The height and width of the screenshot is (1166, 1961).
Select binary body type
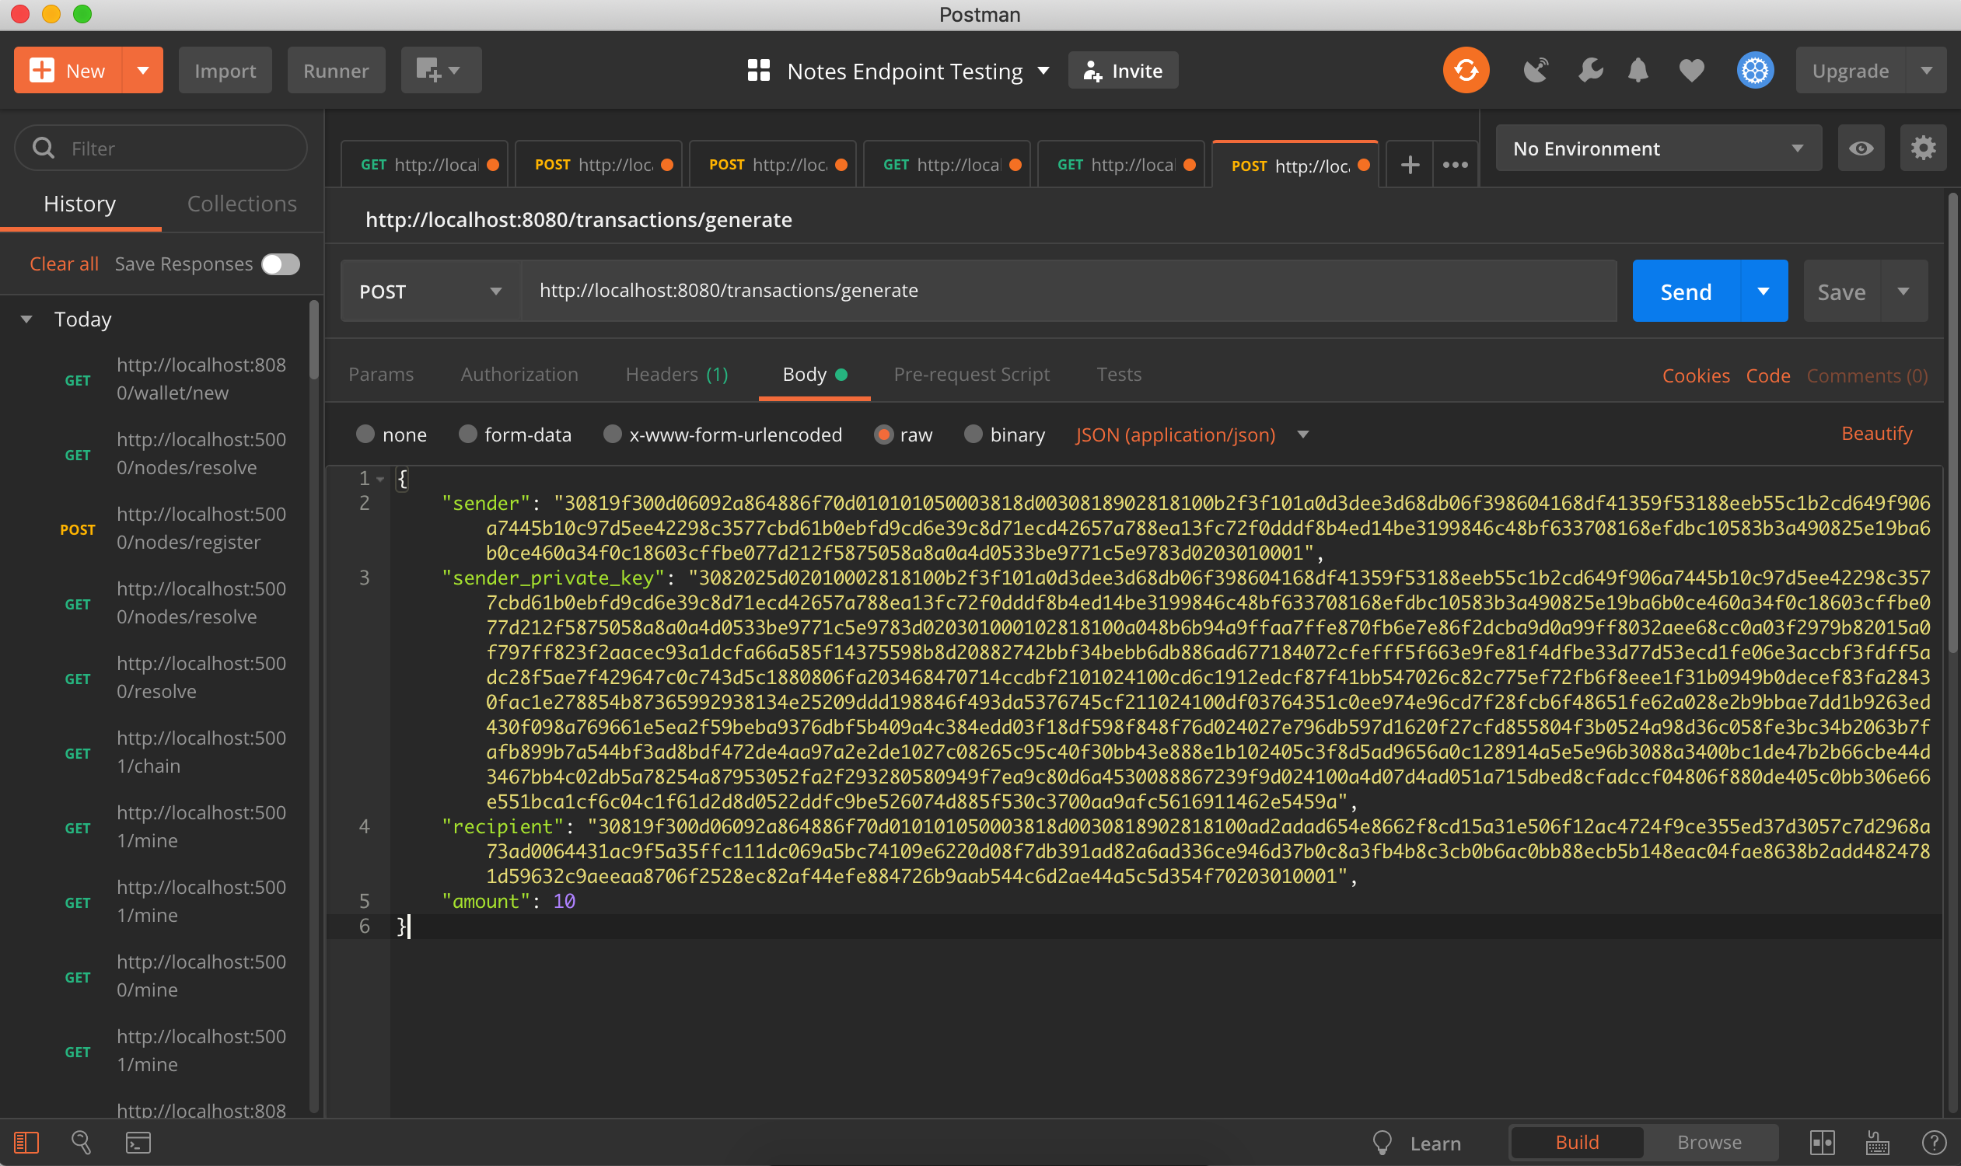click(x=973, y=434)
